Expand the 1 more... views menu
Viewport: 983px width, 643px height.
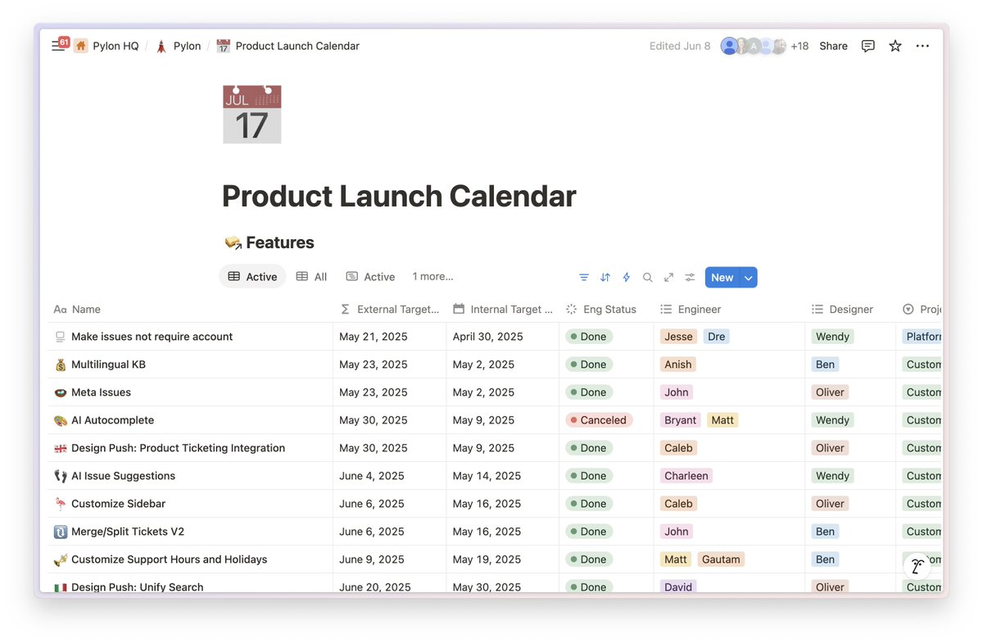(433, 277)
